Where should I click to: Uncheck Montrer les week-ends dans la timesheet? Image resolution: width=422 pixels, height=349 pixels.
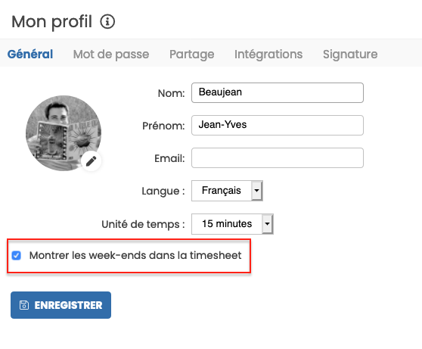pyautogui.click(x=16, y=255)
